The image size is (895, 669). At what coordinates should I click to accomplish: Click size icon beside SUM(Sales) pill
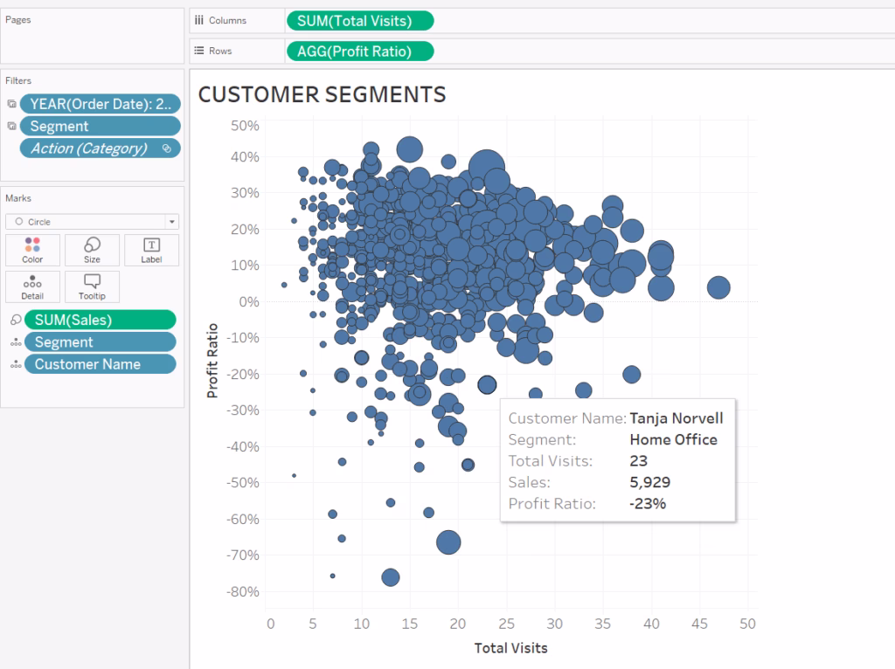click(x=13, y=321)
